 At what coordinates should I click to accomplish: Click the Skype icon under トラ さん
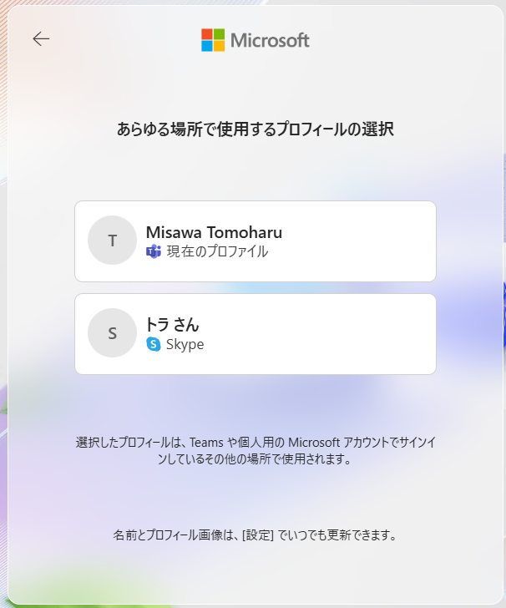pyautogui.click(x=154, y=344)
